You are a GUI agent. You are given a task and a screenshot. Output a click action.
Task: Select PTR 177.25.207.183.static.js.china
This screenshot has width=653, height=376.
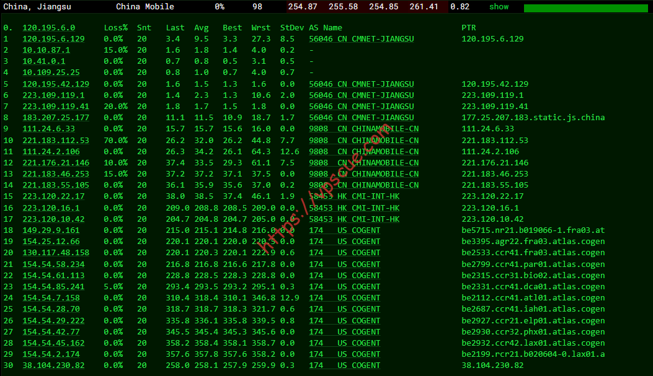point(533,118)
